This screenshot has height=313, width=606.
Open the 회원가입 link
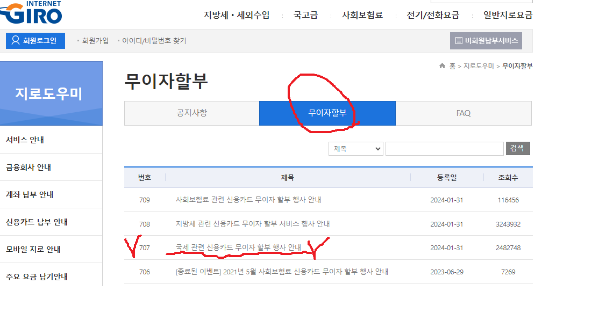point(95,40)
